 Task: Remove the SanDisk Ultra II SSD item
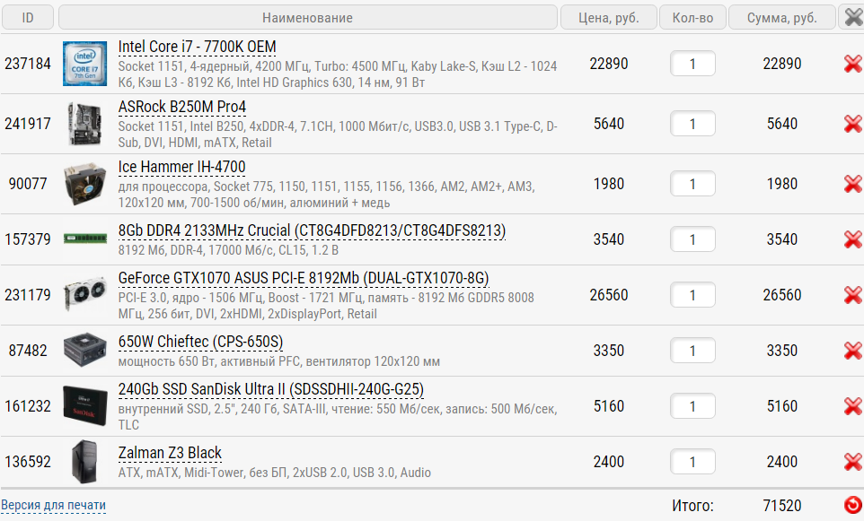point(852,406)
